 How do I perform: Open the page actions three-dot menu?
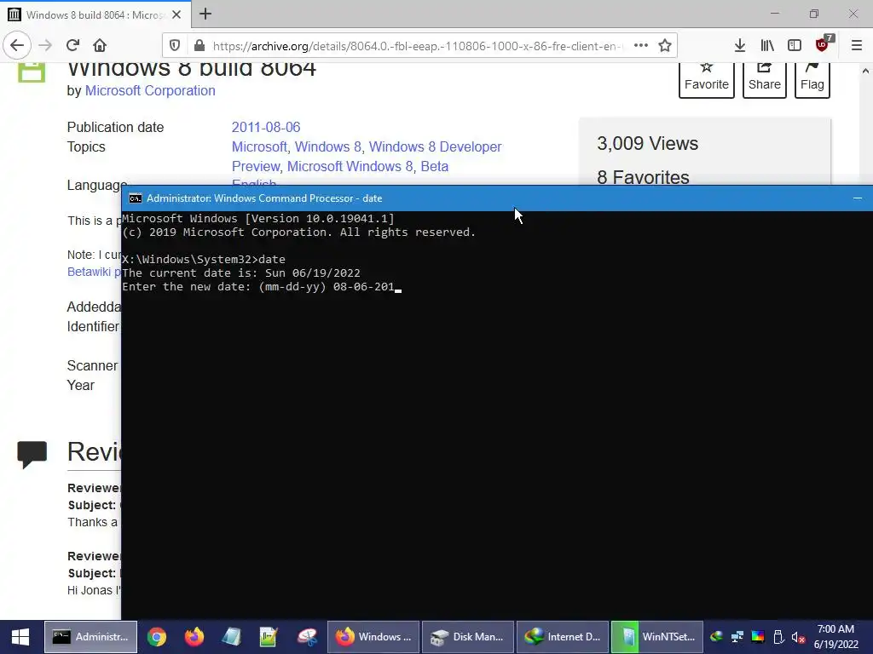pyautogui.click(x=641, y=46)
